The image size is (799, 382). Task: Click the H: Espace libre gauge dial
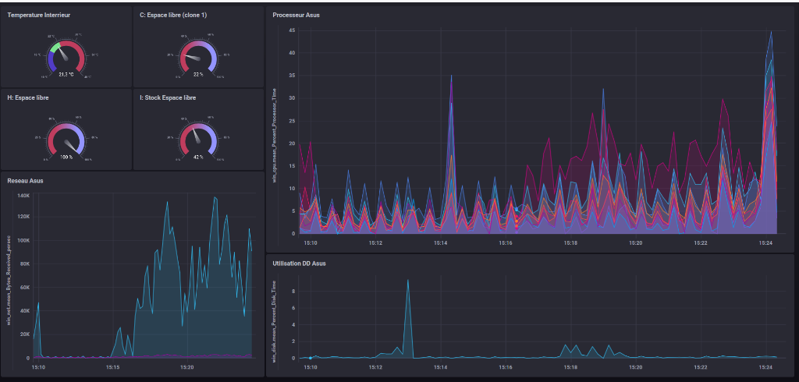pos(66,139)
